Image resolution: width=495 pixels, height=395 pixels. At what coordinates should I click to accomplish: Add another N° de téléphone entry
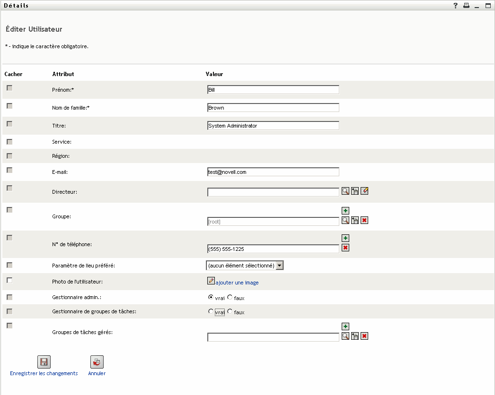(x=345, y=238)
